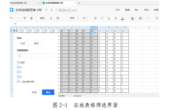Apply italic with the I icon
The height and width of the screenshot is (110, 171).
[102, 18]
